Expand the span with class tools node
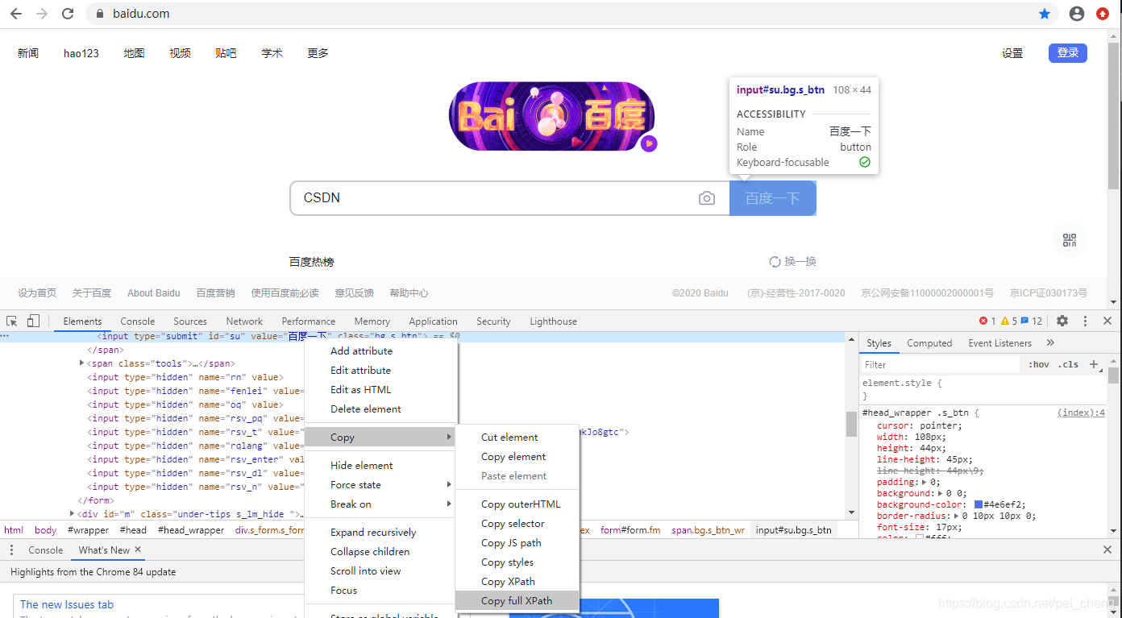 [81, 363]
